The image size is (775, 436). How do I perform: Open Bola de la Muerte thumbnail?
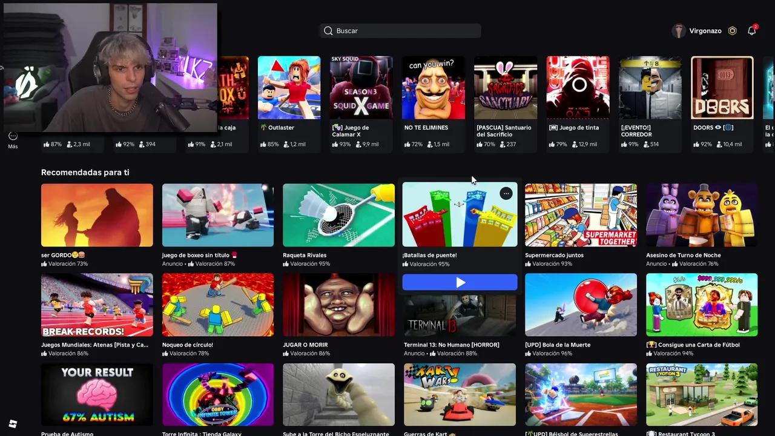pyautogui.click(x=581, y=305)
